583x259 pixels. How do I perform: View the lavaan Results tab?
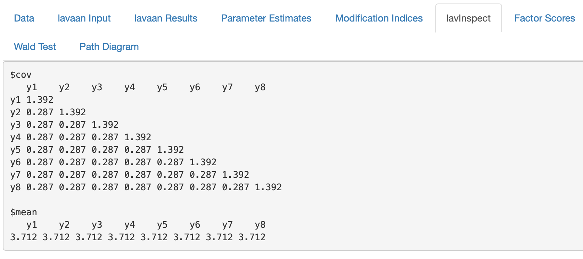point(165,18)
